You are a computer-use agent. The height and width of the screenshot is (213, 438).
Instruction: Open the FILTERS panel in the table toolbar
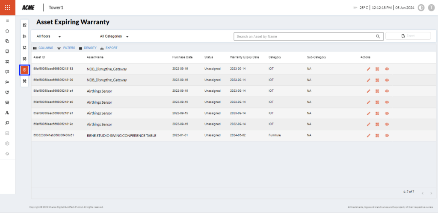pos(66,48)
